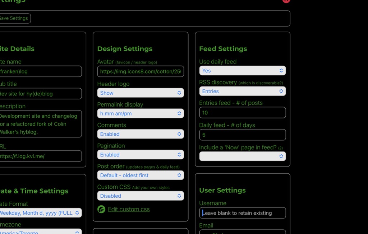The image size is (368, 234).
Task: Click the green custom CSS editor icon
Action: click(101, 209)
